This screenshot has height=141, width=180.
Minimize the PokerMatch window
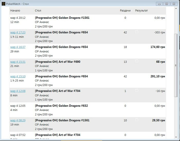(159, 4)
